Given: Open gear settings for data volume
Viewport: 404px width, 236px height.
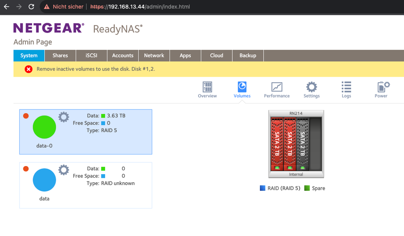Looking at the screenshot, I should 63,170.
